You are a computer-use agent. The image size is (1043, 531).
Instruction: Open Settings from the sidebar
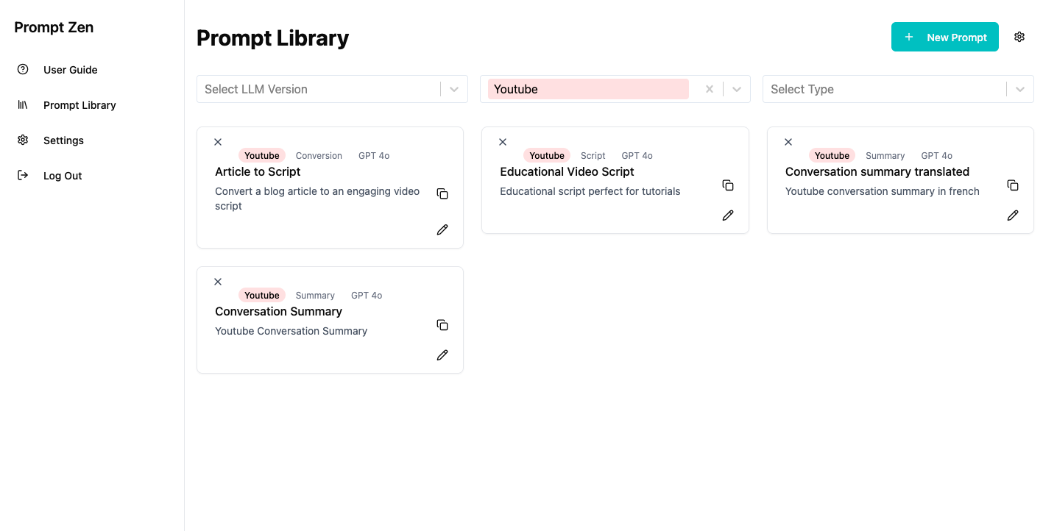tap(63, 140)
